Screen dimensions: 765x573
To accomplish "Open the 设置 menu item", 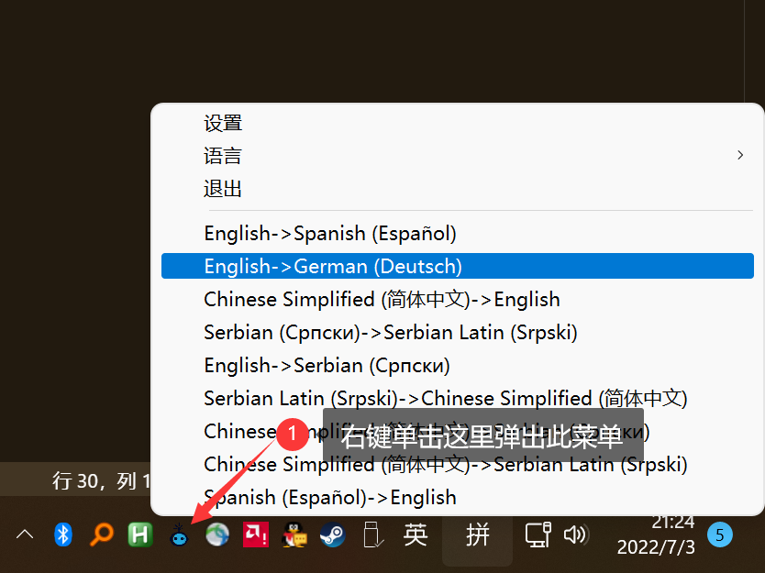I will click(x=223, y=123).
